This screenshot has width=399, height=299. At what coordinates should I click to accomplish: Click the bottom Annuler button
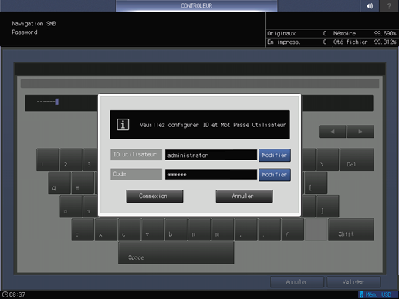(297, 282)
